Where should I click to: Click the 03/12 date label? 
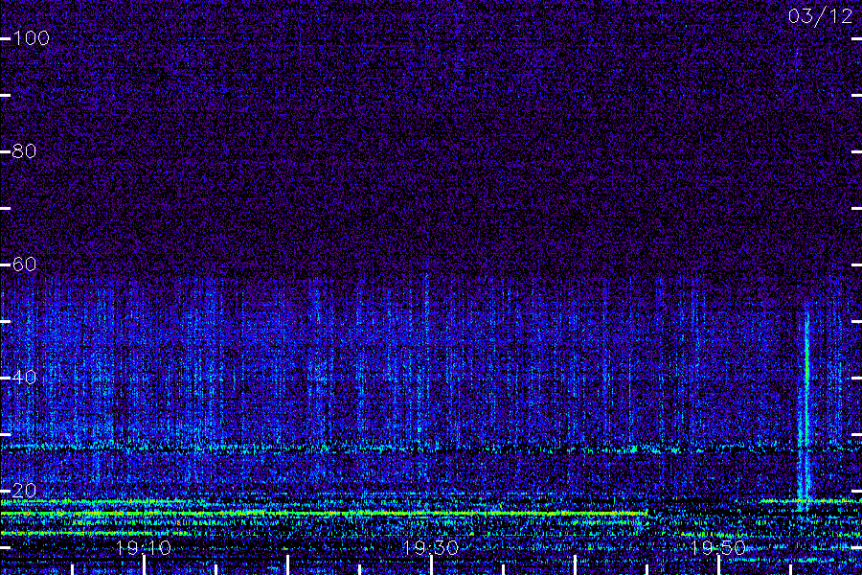click(820, 16)
